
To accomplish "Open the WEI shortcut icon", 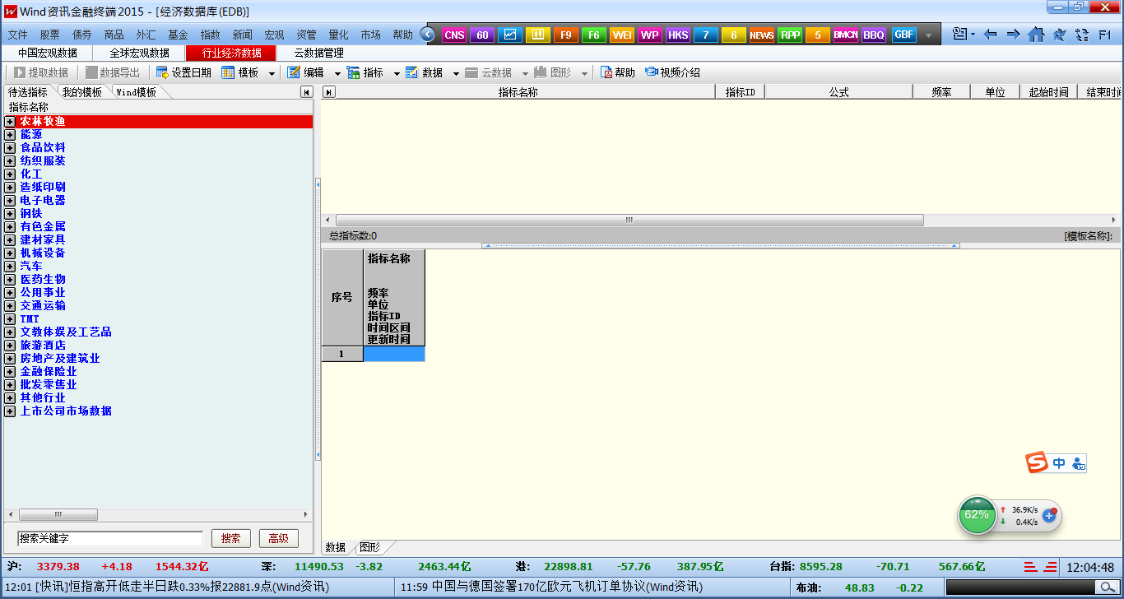I will pyautogui.click(x=622, y=35).
